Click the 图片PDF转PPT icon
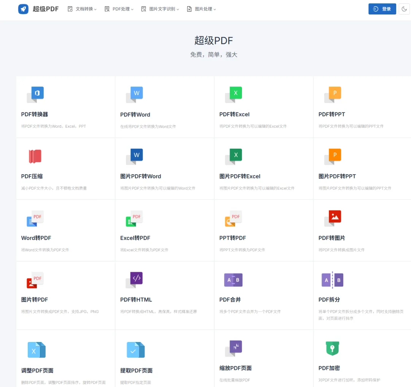This screenshot has height=387, width=411. pos(333,156)
